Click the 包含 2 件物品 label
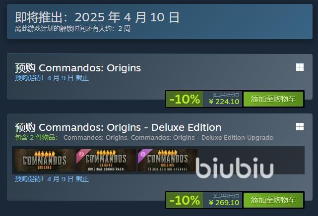318x216 pixels. (36, 137)
